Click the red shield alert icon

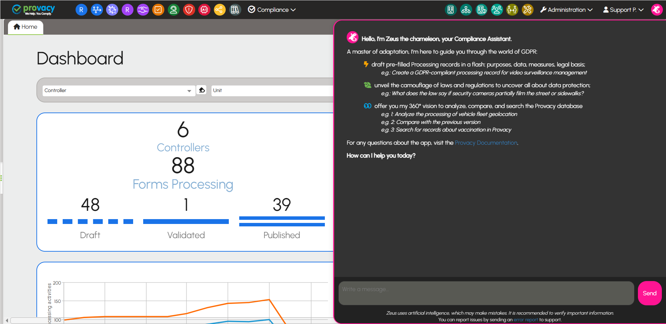[189, 10]
